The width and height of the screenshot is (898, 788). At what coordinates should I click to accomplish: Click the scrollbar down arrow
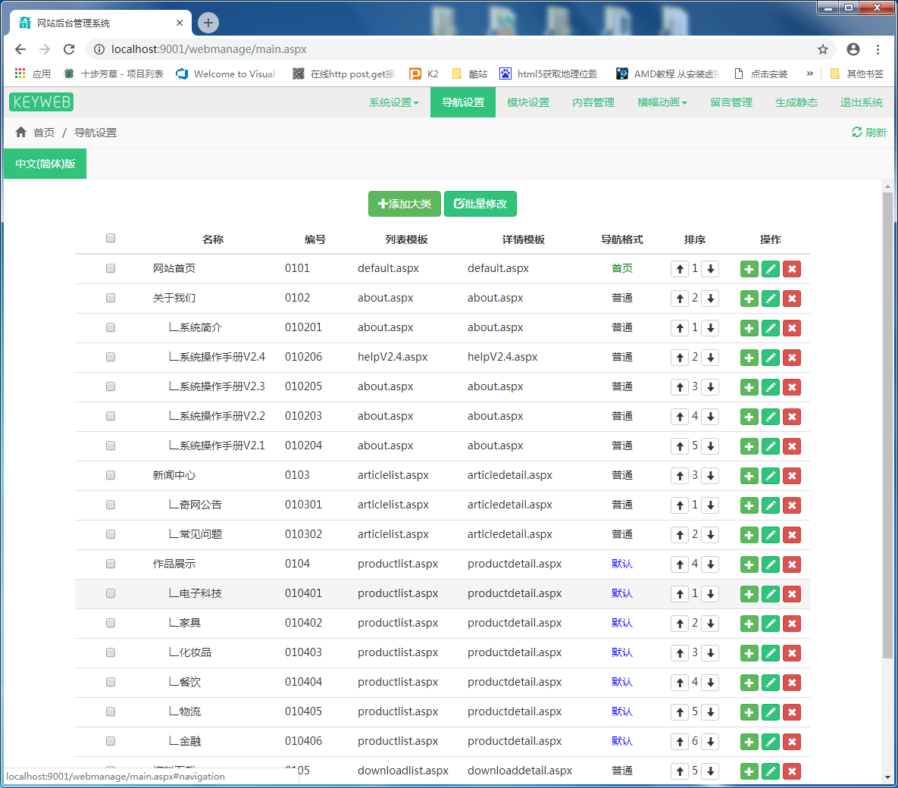[887, 777]
